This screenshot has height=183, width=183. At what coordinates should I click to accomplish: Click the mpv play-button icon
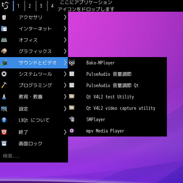pyautogui.click(x=72, y=131)
